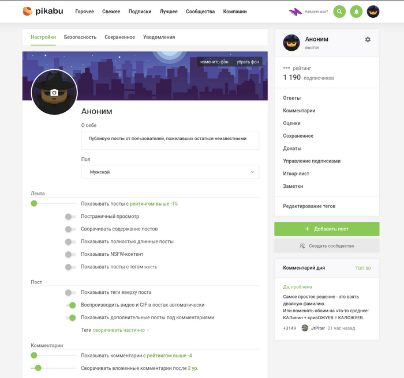Open рейтингом выше -15 selector link
Image resolution: width=404 pixels, height=378 pixels.
pos(154,204)
